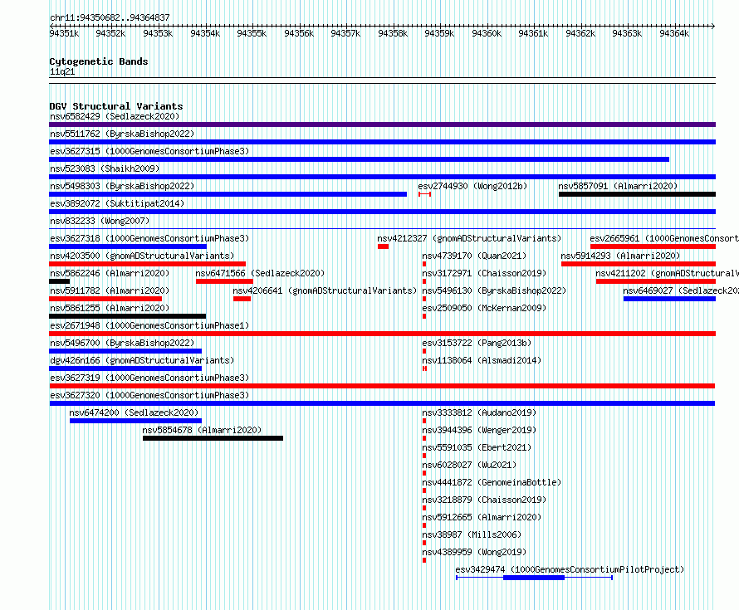Click nsv4203500 (gnomADStructuralVariants) label

pyautogui.click(x=142, y=256)
